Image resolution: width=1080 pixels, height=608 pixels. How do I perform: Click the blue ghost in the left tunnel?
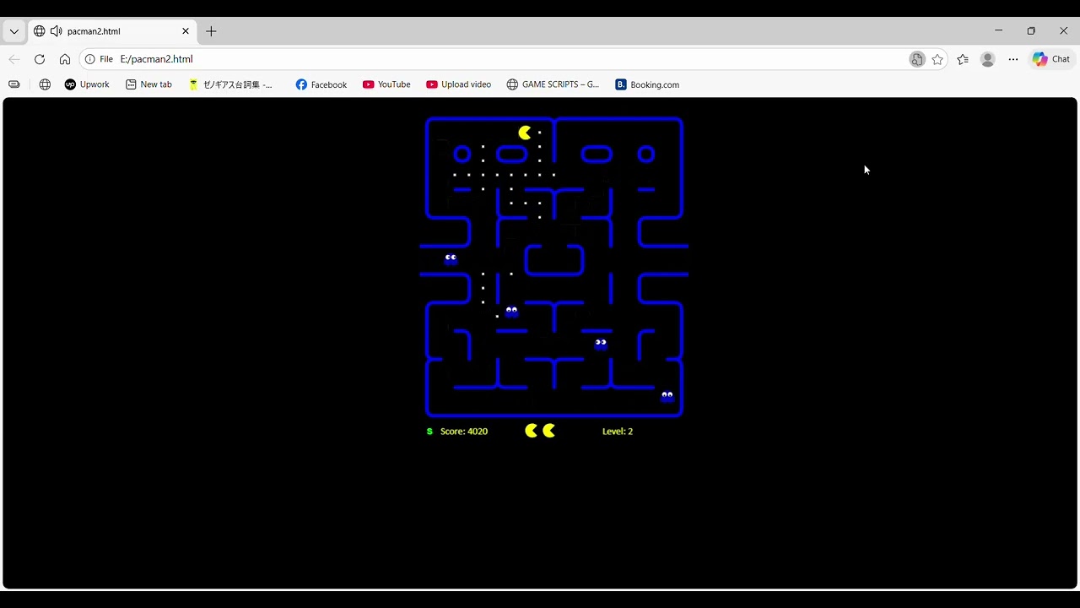click(451, 259)
